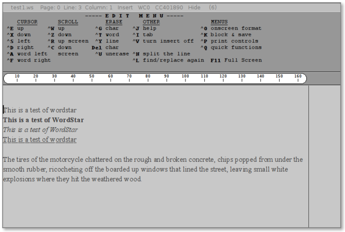
Task: Select '^U unerase' command
Action: [x=112, y=54]
